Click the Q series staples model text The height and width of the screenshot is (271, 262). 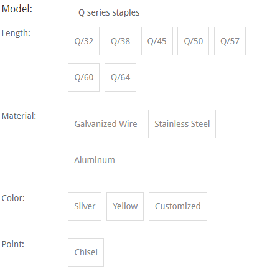click(109, 12)
